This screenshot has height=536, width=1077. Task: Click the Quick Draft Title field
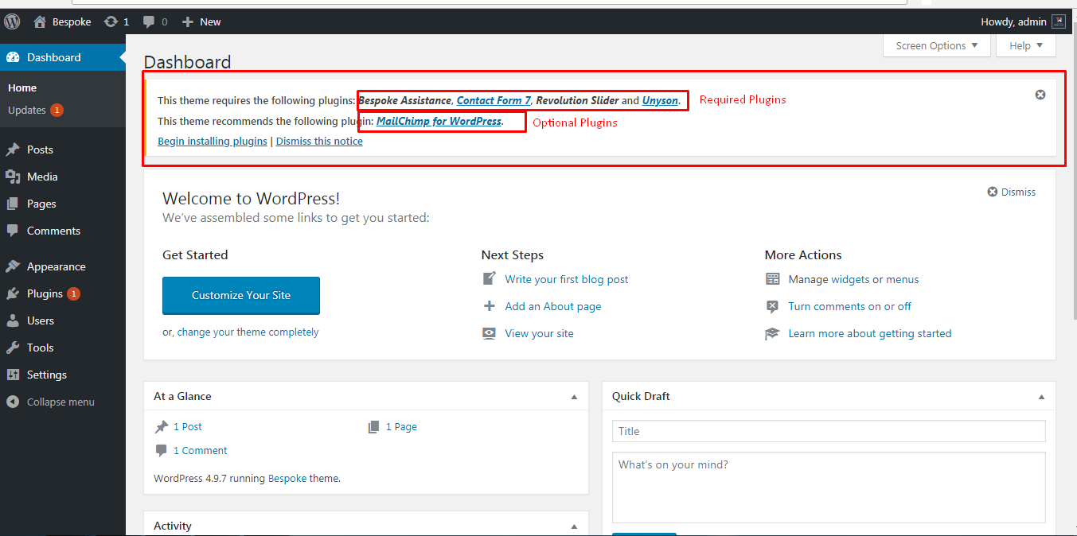[x=829, y=431]
